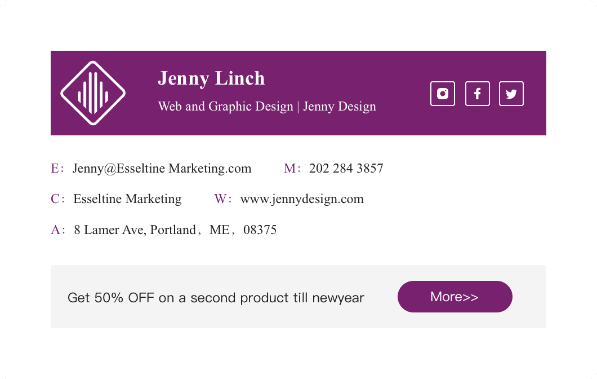Click the Esseltine Marketing company name
The width and height of the screenshot is (597, 379).
click(127, 199)
